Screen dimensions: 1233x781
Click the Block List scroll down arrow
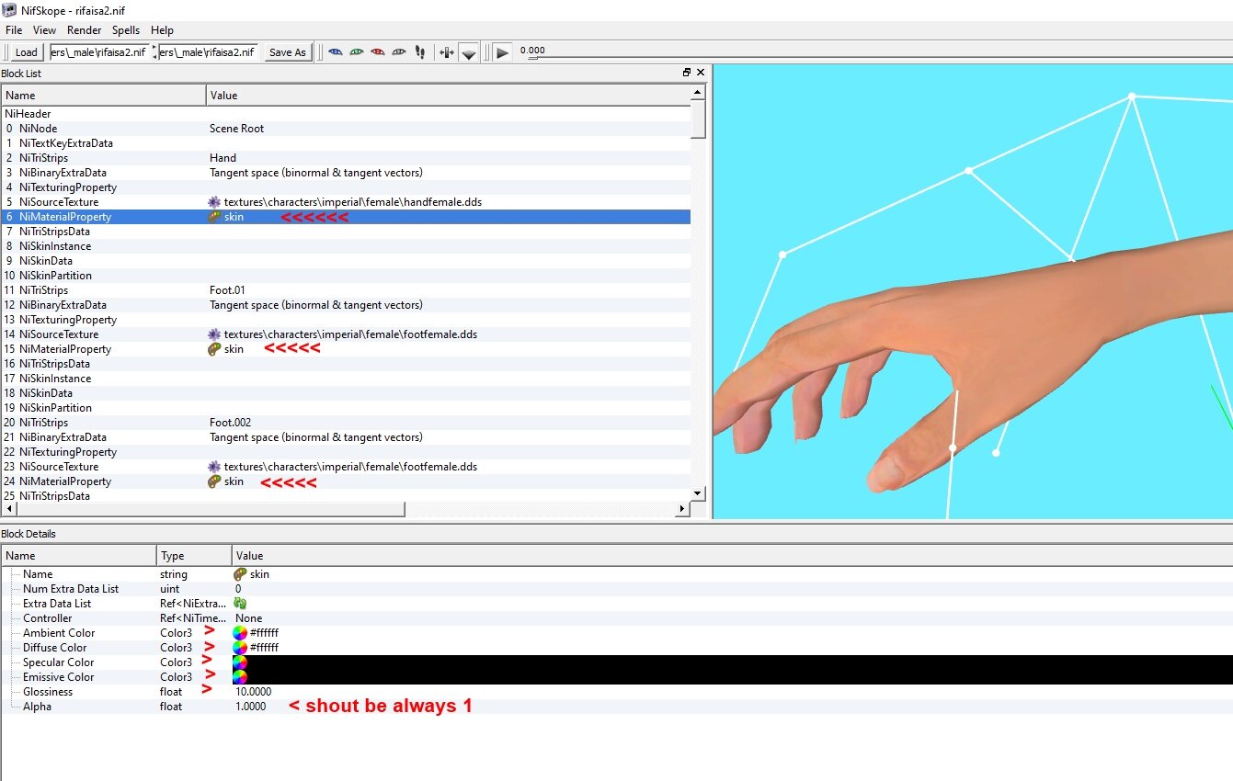tap(698, 493)
